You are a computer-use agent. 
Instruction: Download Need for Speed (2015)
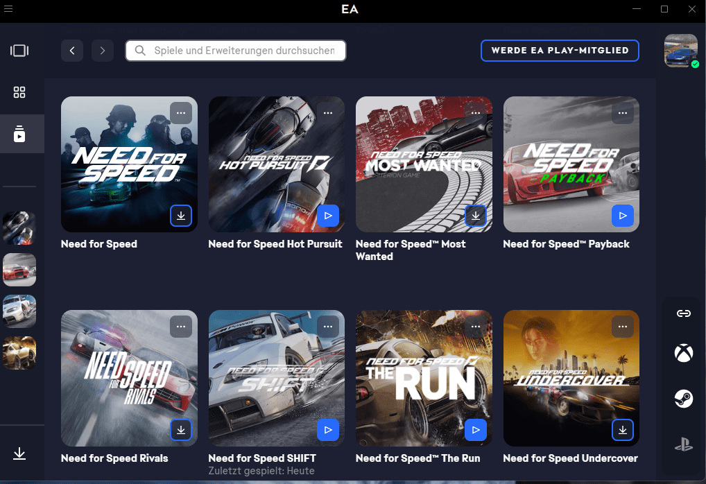tap(181, 216)
